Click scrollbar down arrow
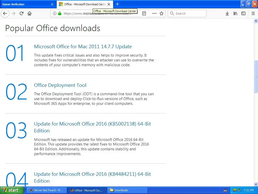258x194 pixels. (256, 184)
